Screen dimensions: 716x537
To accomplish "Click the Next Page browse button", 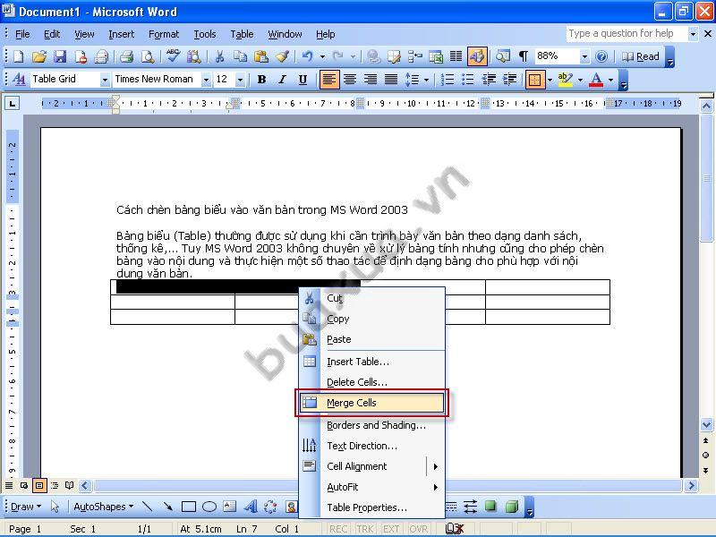I will click(706, 471).
